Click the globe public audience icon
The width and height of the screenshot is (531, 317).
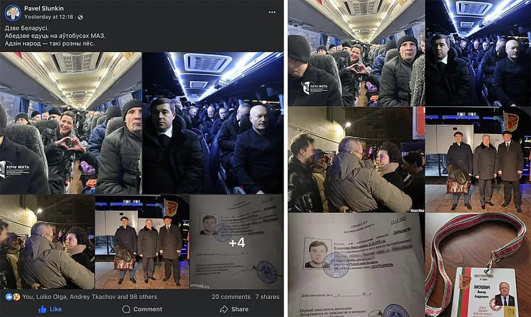pos(80,17)
